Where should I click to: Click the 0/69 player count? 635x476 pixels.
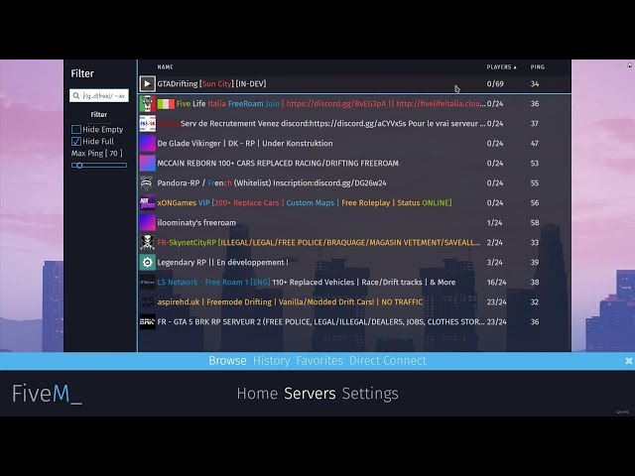[495, 84]
